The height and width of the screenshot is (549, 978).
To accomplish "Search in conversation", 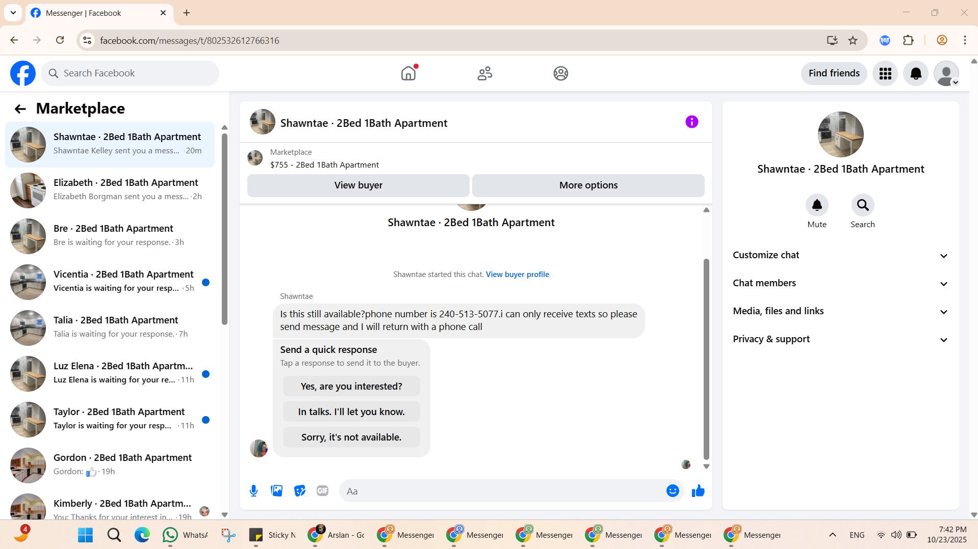I will (863, 205).
